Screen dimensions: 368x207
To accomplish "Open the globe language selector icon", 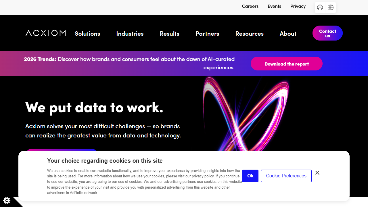I will pos(331,7).
